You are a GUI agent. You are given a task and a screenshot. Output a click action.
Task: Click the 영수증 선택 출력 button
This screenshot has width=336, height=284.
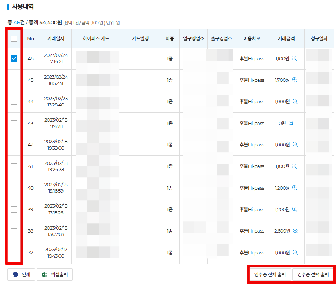pos(313,274)
